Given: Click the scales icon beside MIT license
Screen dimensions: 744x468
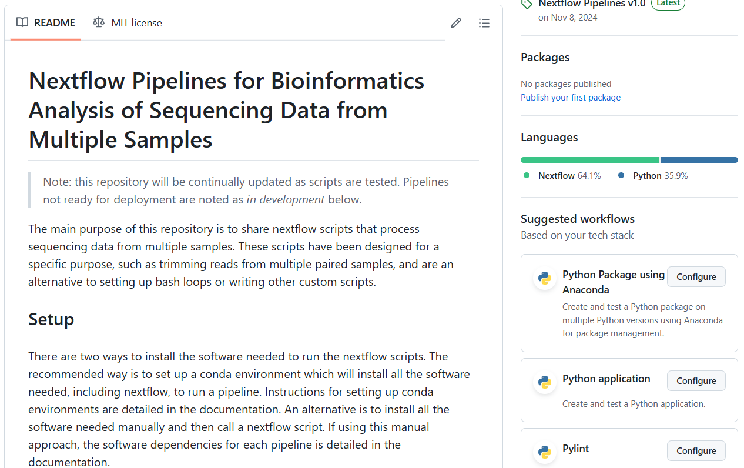Looking at the screenshot, I should (x=99, y=22).
